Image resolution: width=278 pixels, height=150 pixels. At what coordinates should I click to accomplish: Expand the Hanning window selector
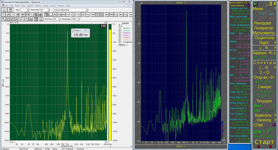point(275,120)
